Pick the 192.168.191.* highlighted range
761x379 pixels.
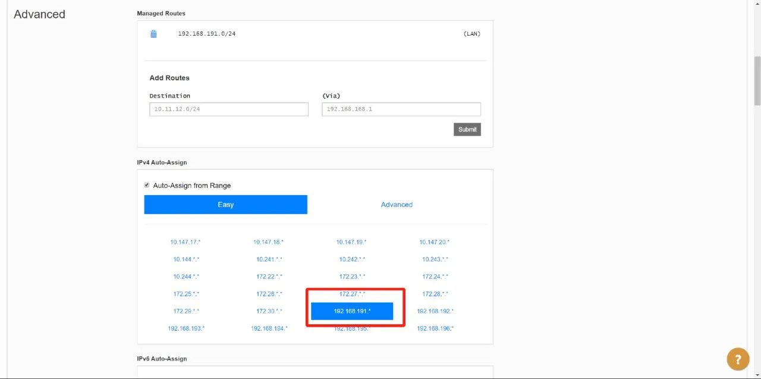coord(352,311)
